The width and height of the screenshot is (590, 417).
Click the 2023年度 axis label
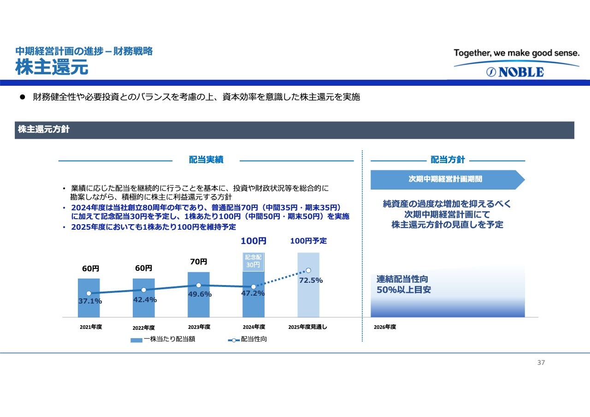pos(199,327)
